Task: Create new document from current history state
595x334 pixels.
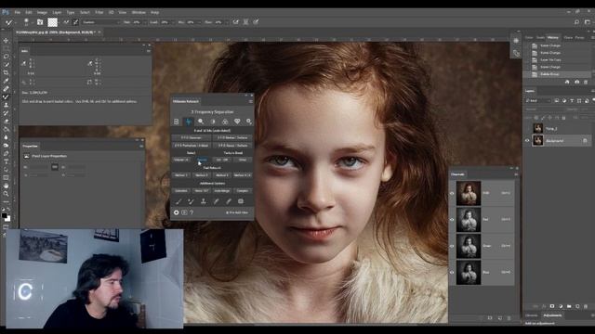Action: 567,82
